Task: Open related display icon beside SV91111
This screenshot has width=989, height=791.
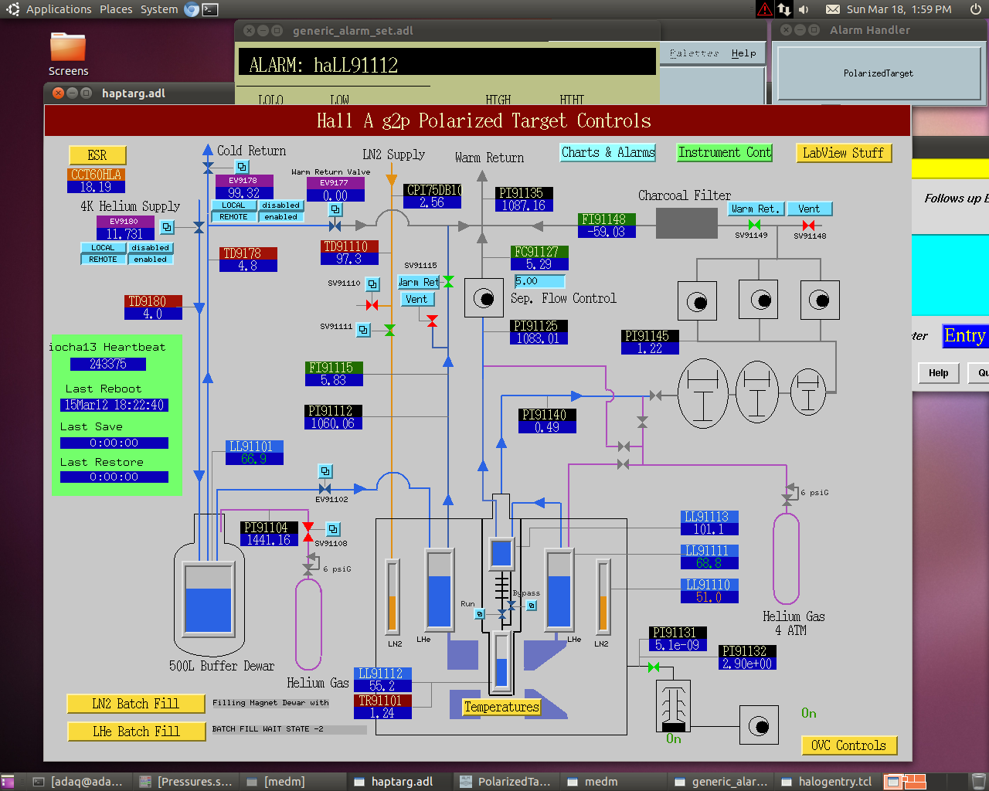Action: (363, 330)
